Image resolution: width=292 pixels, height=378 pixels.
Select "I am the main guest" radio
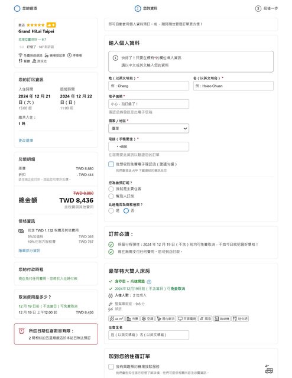111,189
